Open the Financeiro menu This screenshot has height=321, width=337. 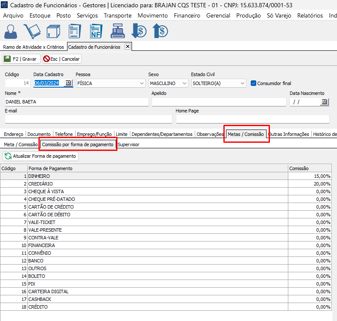pos(187,15)
